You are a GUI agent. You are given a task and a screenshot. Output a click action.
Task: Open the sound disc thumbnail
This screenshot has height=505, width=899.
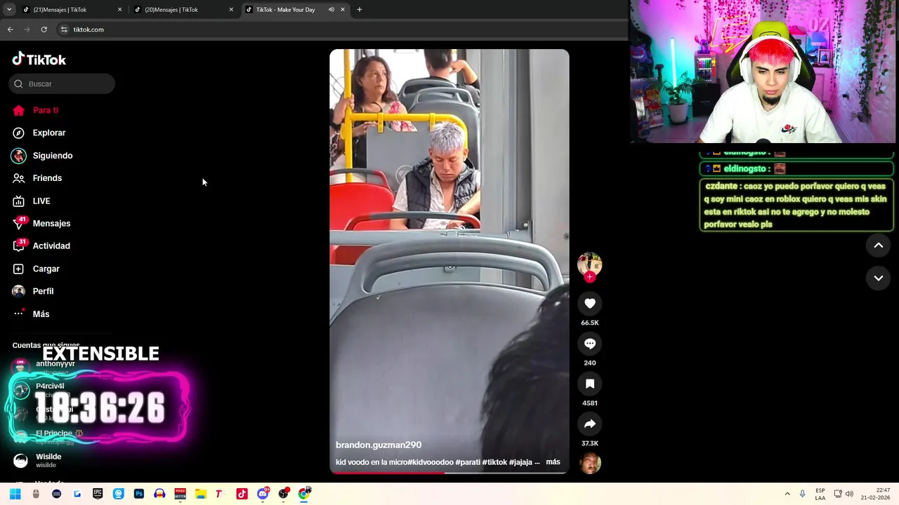[x=590, y=463]
